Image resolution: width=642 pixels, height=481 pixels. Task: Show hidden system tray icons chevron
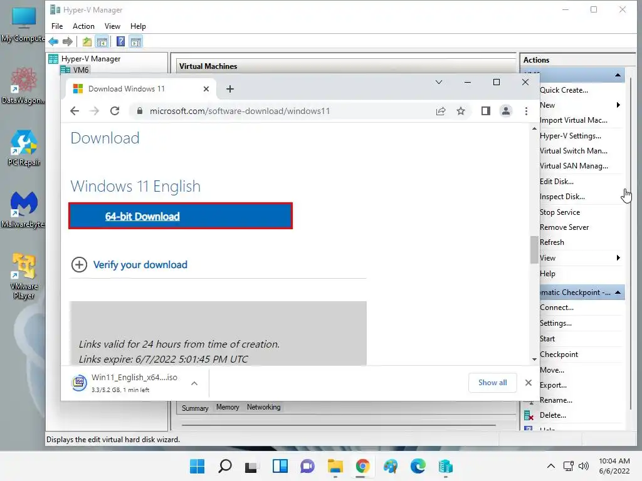[551, 466]
